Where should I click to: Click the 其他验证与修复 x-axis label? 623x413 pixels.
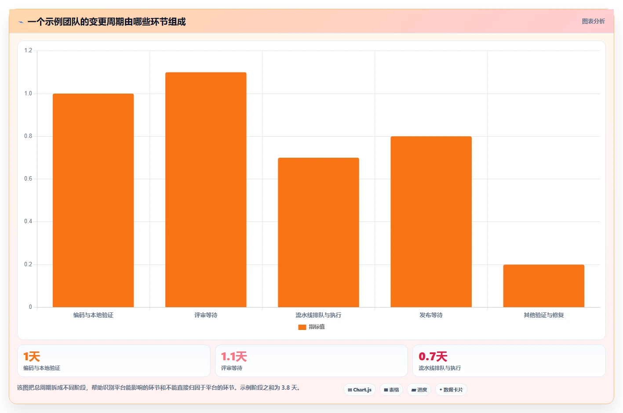pos(543,315)
